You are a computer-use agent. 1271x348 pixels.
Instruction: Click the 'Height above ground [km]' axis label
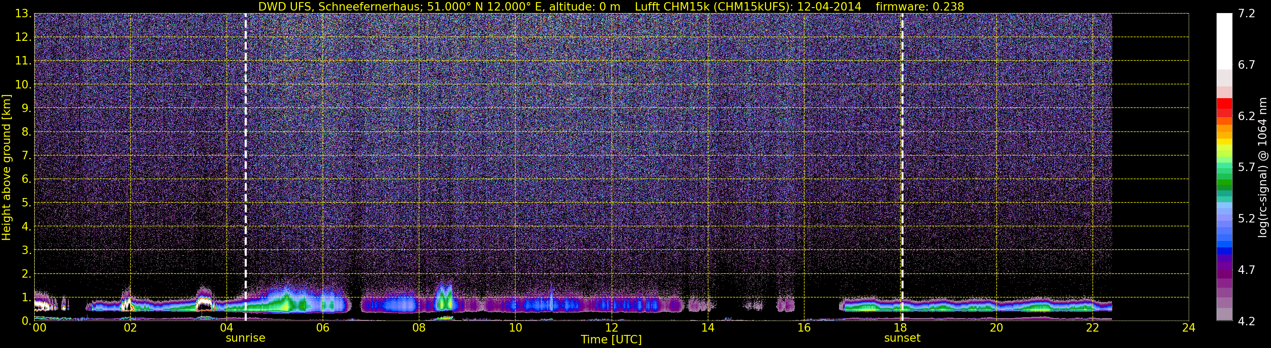[6, 167]
